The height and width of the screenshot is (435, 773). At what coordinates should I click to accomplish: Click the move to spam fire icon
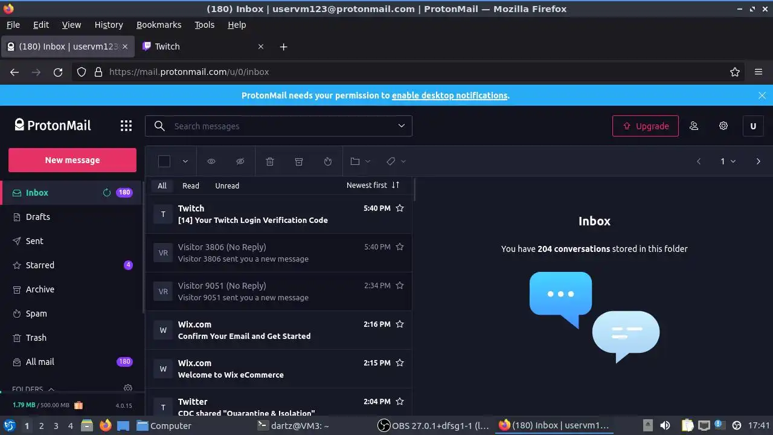(x=327, y=161)
